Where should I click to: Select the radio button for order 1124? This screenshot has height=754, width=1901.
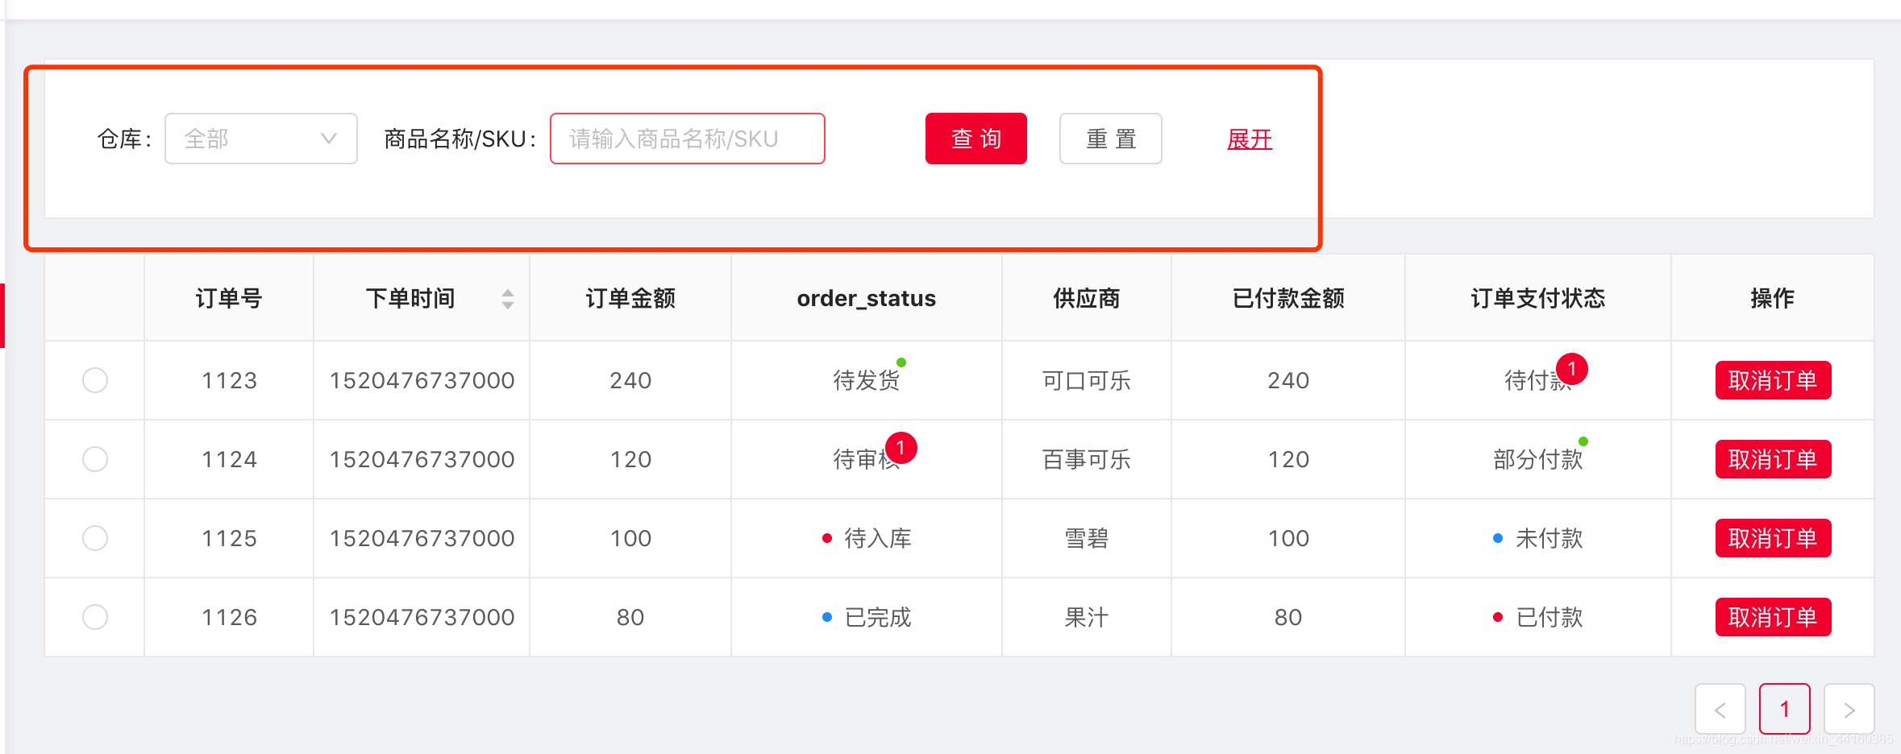click(94, 458)
